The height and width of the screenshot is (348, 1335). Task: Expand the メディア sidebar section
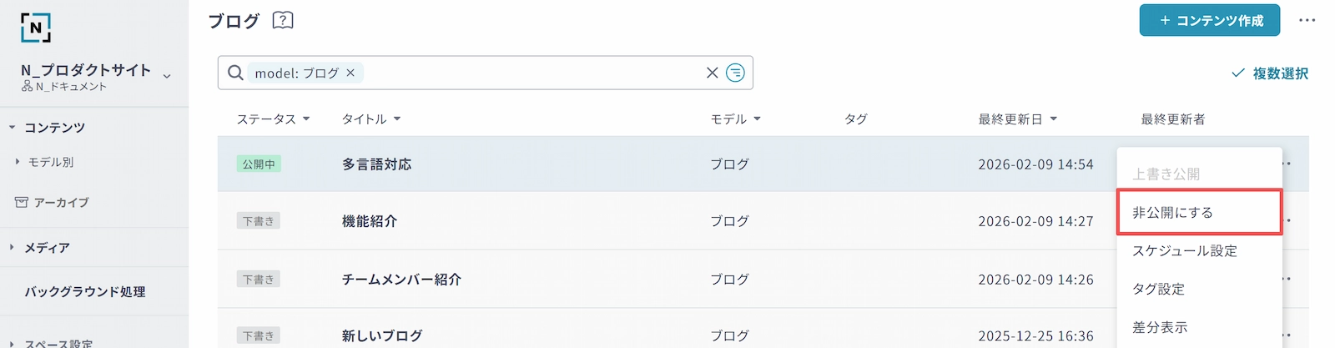13,248
